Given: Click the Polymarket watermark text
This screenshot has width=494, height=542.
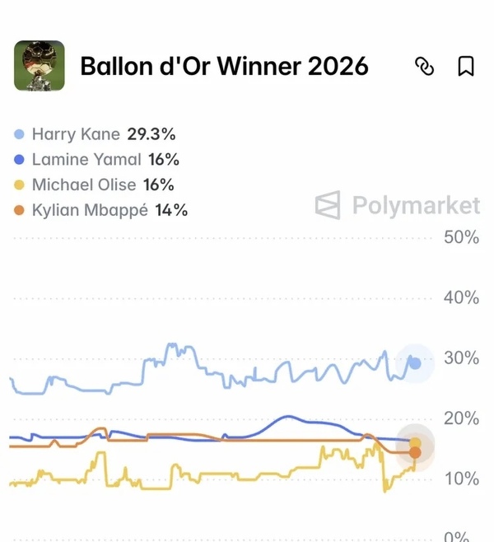Looking at the screenshot, I should (416, 204).
